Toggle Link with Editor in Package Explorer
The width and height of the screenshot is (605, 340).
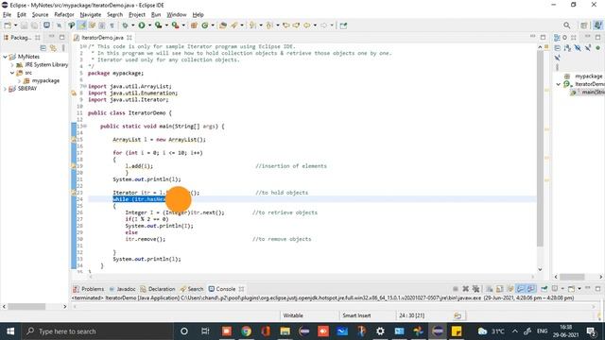click(x=53, y=48)
